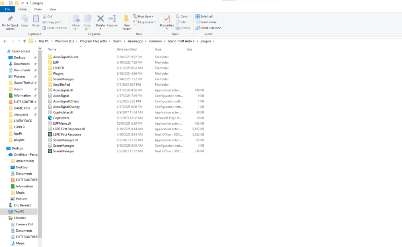This screenshot has height=247, width=402.
Task: Select the StopThePed folder
Action: 61,85
